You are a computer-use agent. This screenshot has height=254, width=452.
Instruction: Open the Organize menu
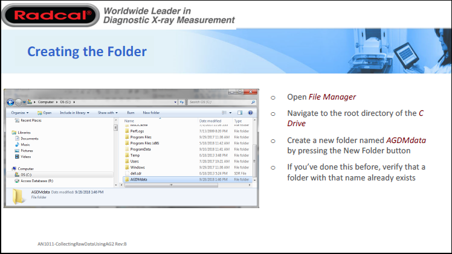(x=19, y=113)
